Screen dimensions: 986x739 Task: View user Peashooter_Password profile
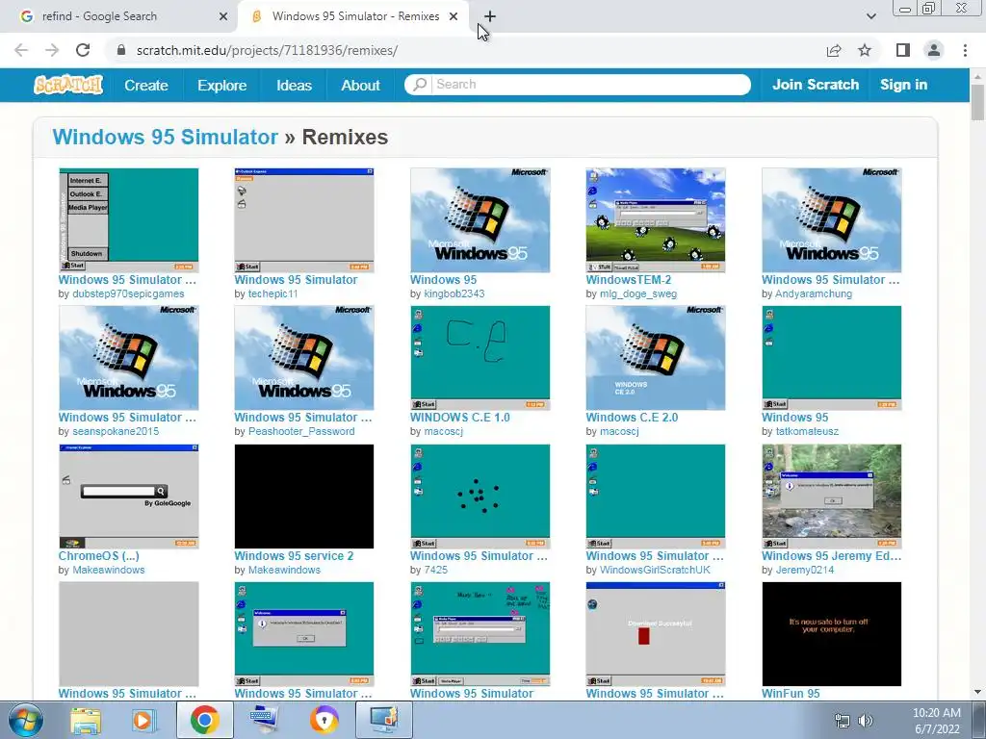pyautogui.click(x=301, y=432)
